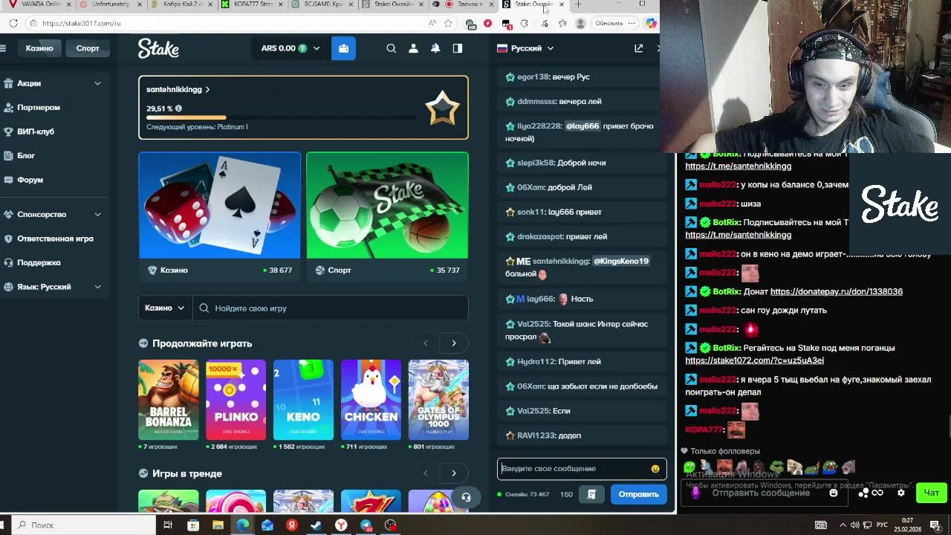Launch the Chicken game

(371, 400)
